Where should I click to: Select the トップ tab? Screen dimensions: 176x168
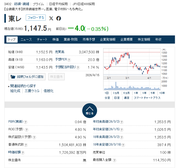coord(12,40)
